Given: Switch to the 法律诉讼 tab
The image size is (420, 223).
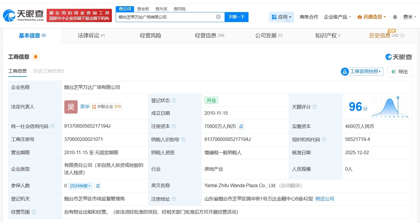Looking at the screenshot, I should pos(88,35).
